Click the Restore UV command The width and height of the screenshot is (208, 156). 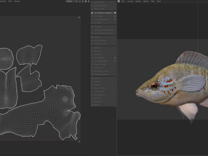[103, 101]
